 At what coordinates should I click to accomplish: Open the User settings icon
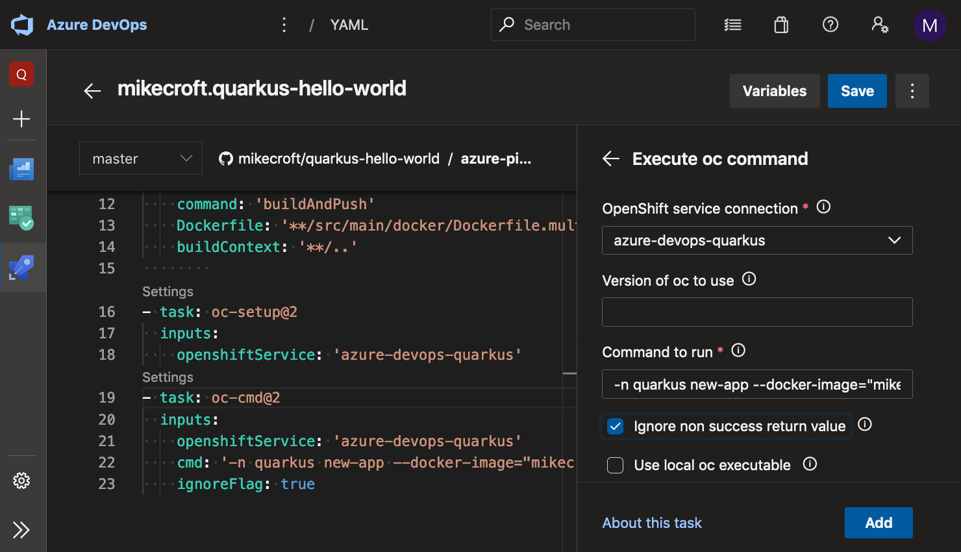click(880, 25)
